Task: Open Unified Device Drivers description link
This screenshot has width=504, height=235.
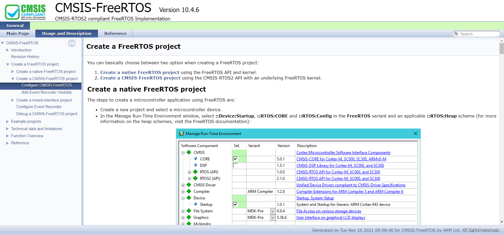Action: (351, 185)
